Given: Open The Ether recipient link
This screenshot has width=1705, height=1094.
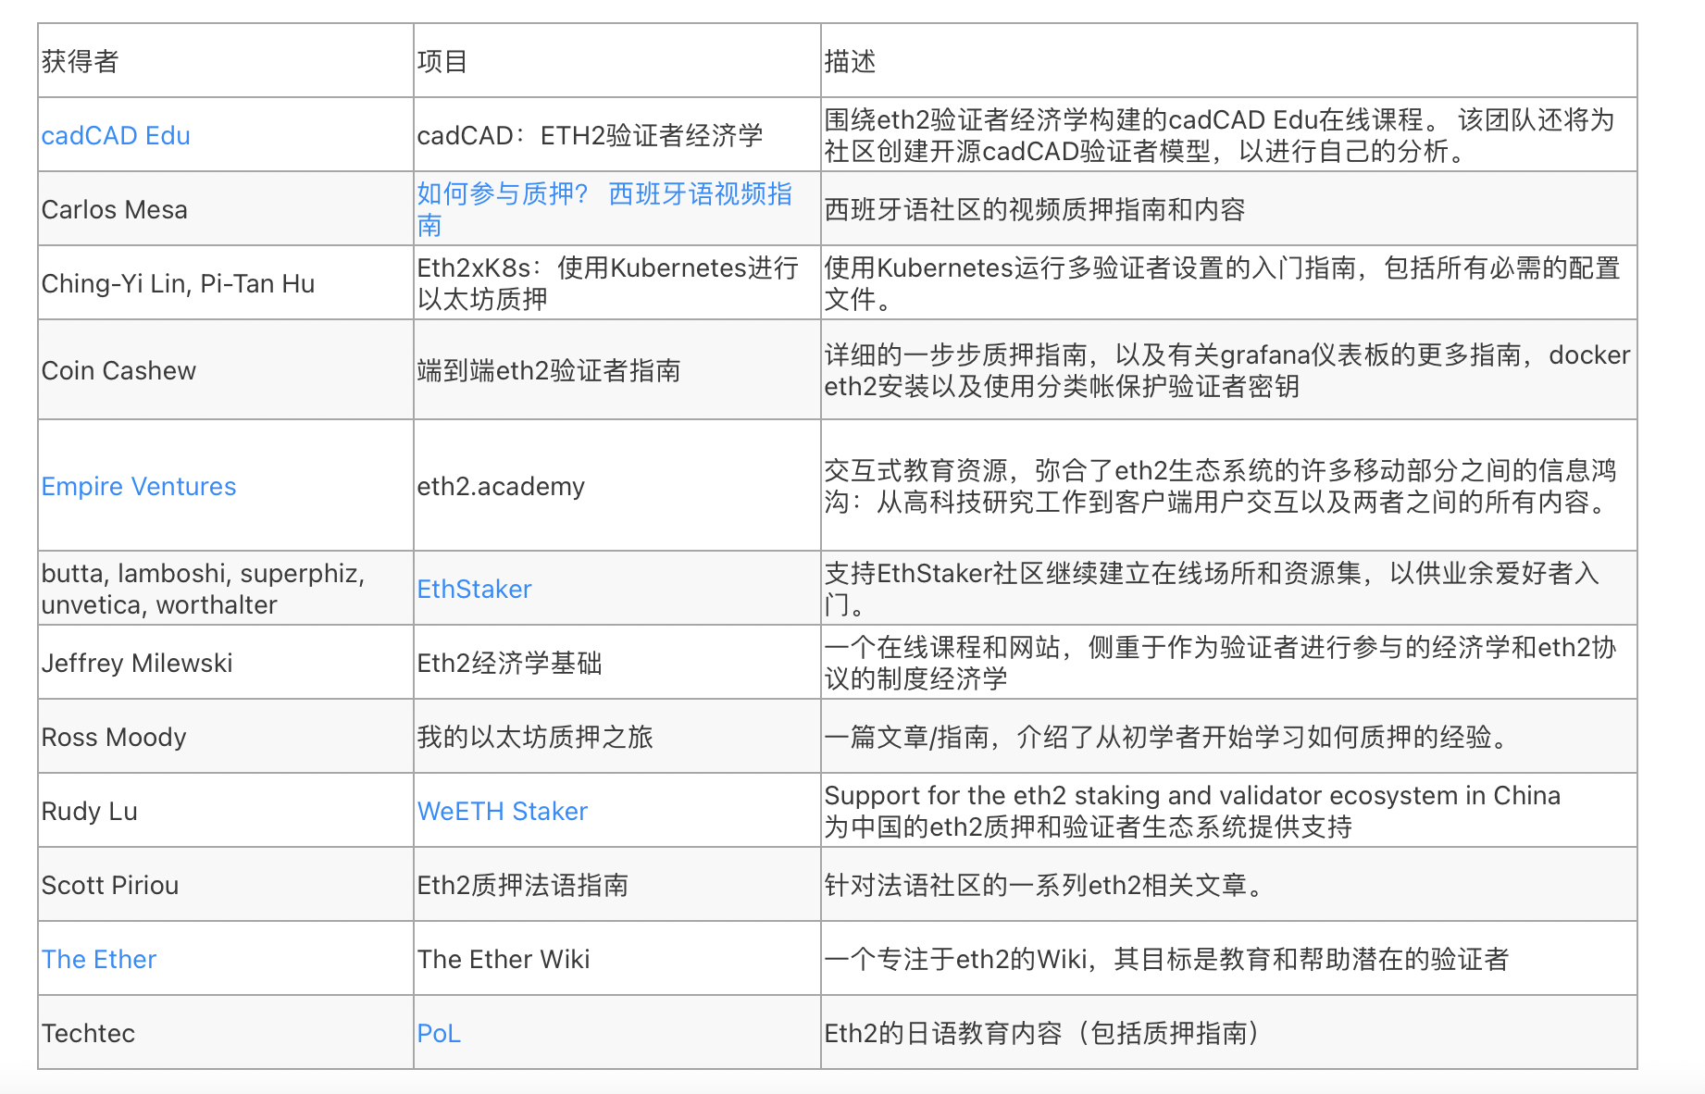Looking at the screenshot, I should [98, 959].
